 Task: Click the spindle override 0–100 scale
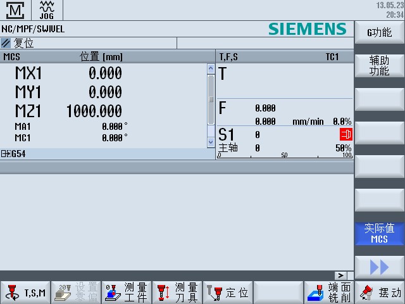(x=285, y=155)
